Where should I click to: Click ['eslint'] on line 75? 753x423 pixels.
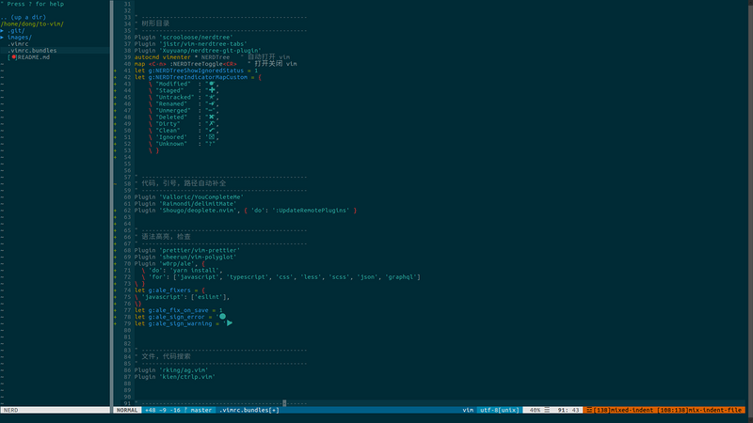(x=210, y=297)
